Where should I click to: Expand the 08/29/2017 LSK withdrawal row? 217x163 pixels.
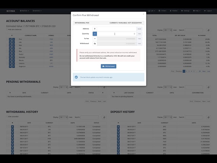click(13, 130)
